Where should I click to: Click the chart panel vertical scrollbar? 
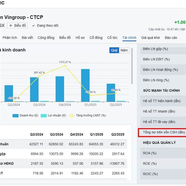pos(132,66)
